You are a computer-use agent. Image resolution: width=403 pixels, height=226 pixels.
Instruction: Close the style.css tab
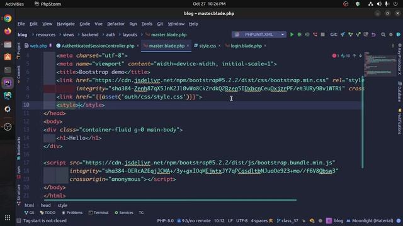point(220,46)
